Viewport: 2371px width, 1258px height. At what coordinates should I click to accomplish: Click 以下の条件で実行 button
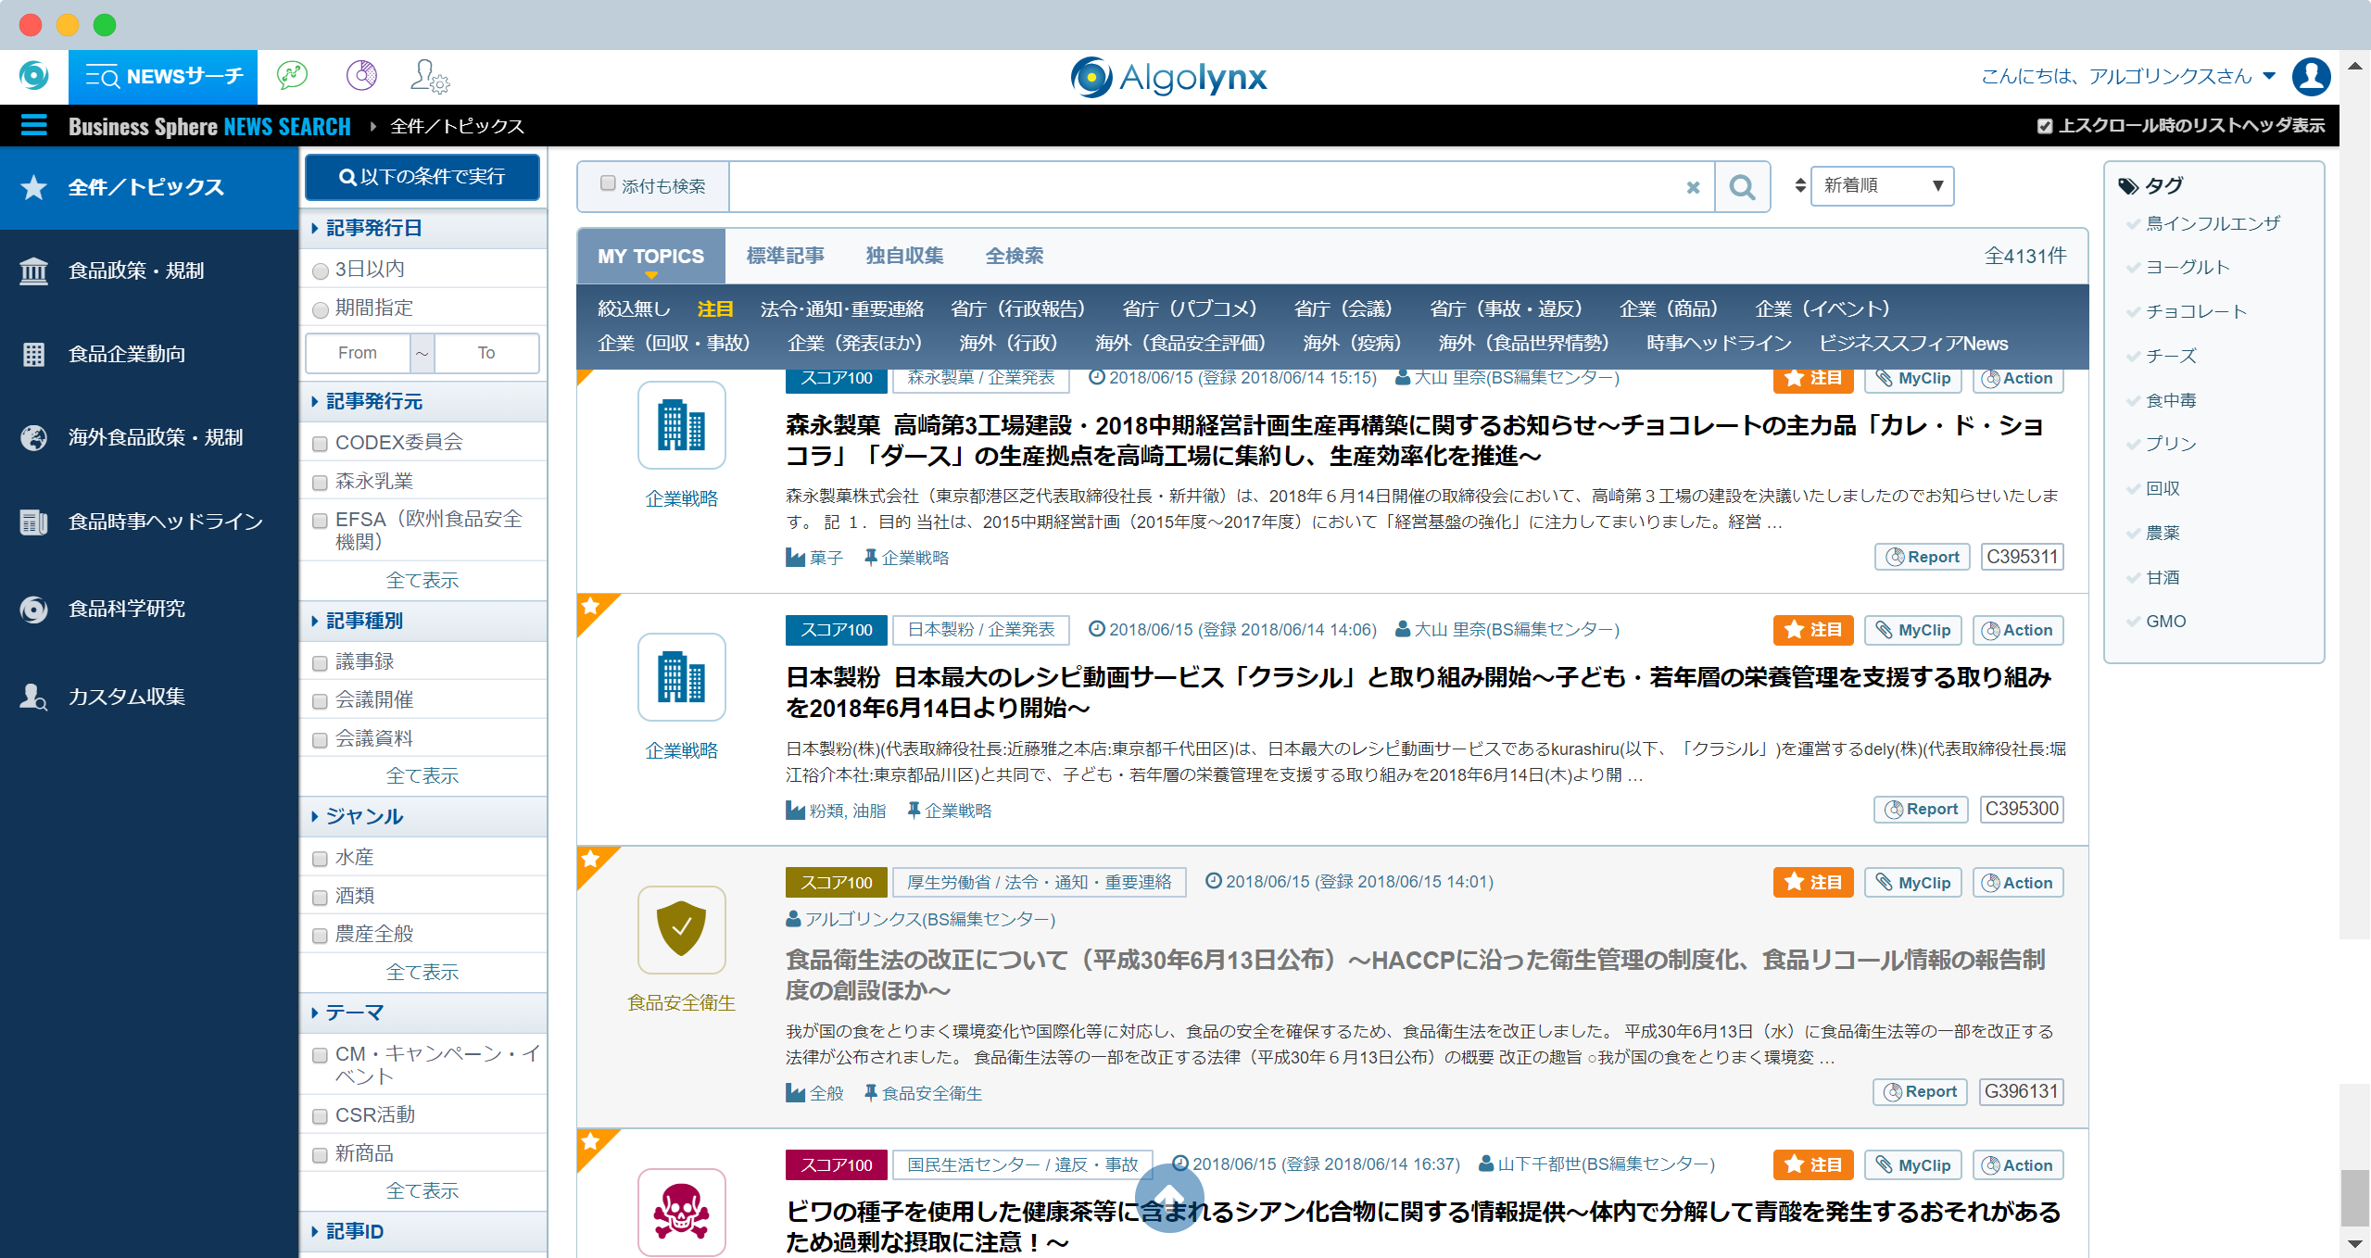click(x=422, y=176)
